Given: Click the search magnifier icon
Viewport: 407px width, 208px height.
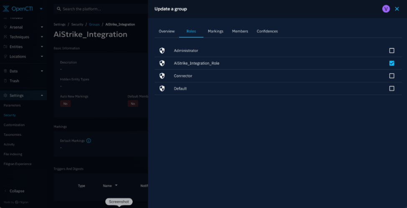Looking at the screenshot, I should (59, 9).
